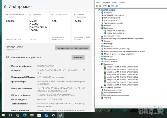The height and width of the screenshot is (118, 167).
Task: Collapse the Процесори category
Action: (100, 64)
